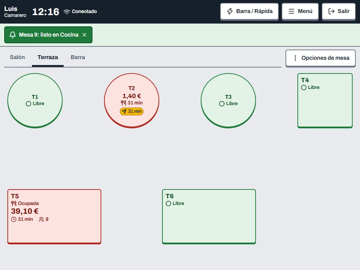The height and width of the screenshot is (270, 360).
Task: Select free table T4
Action: pyautogui.click(x=325, y=101)
